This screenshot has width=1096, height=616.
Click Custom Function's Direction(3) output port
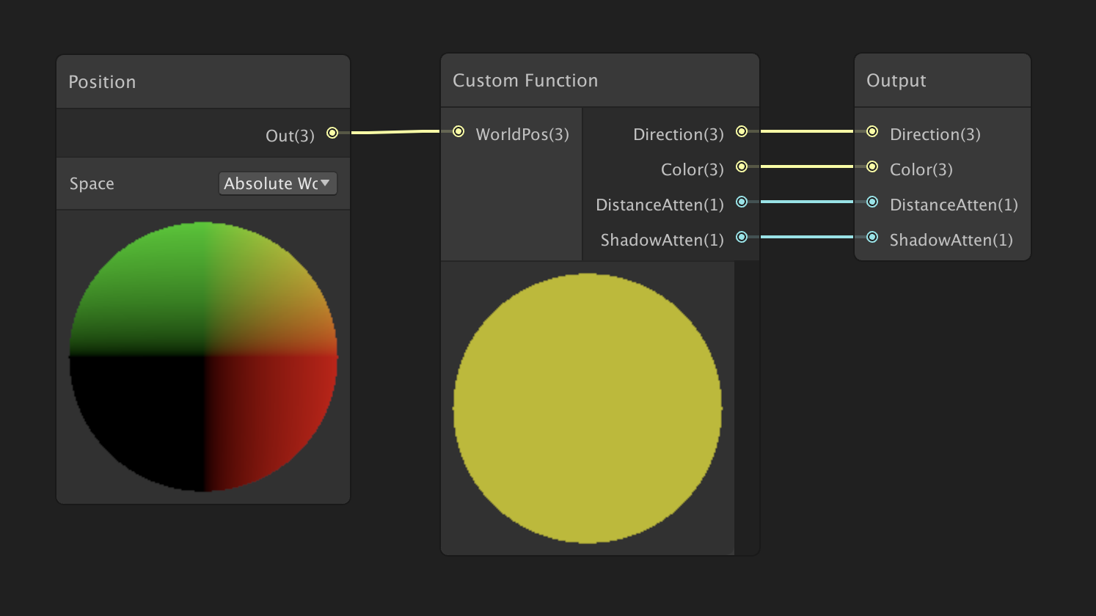(x=742, y=131)
